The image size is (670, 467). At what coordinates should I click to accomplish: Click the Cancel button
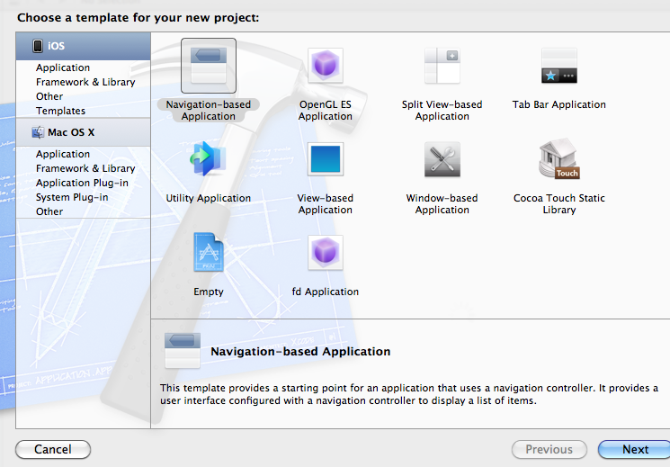point(53,450)
